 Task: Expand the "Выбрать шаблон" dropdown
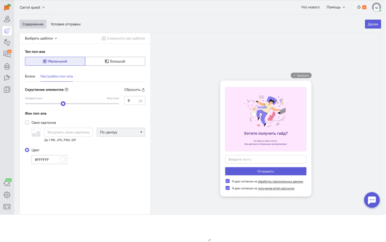click(41, 38)
